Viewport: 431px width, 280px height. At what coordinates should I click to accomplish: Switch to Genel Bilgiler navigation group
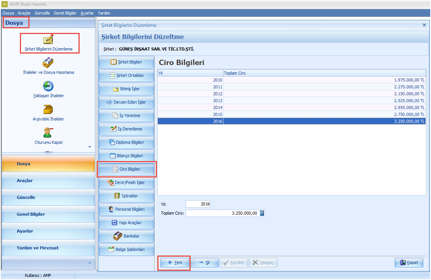pyautogui.click(x=48, y=214)
